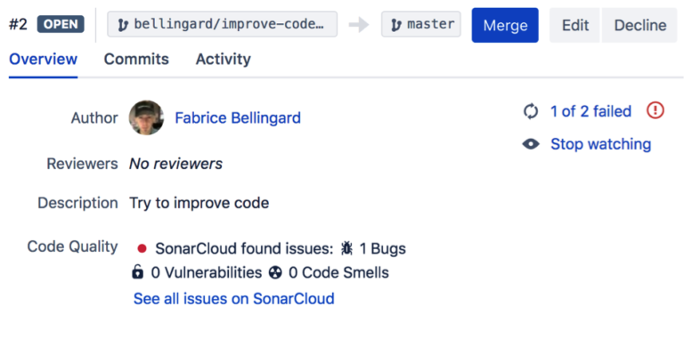Open See all issues on SonarCloud
Viewport: 684px width, 339px height.
[234, 298]
